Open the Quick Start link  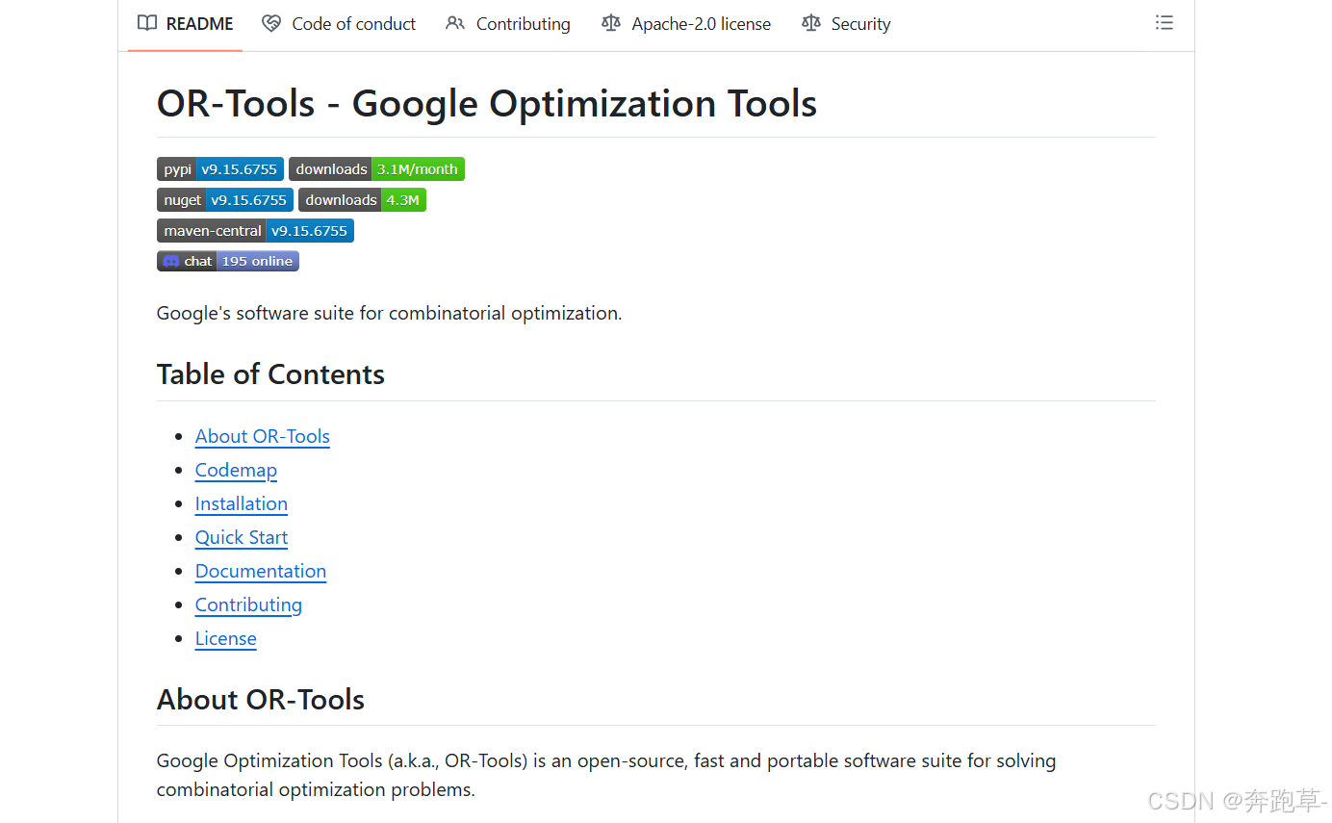[x=242, y=537]
